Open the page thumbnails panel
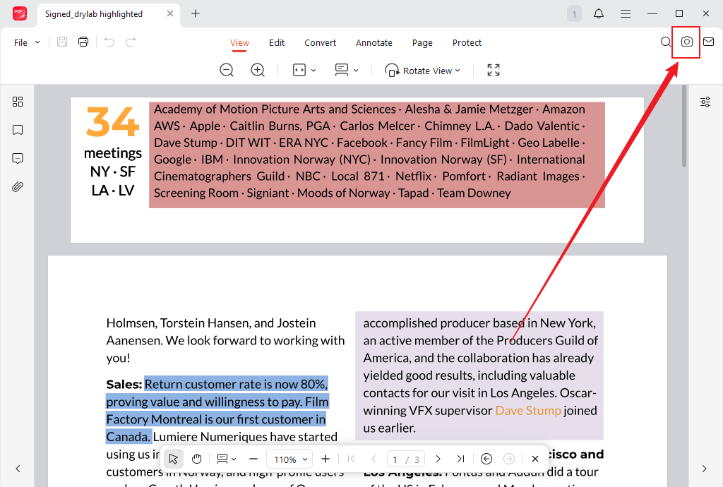 [x=18, y=102]
